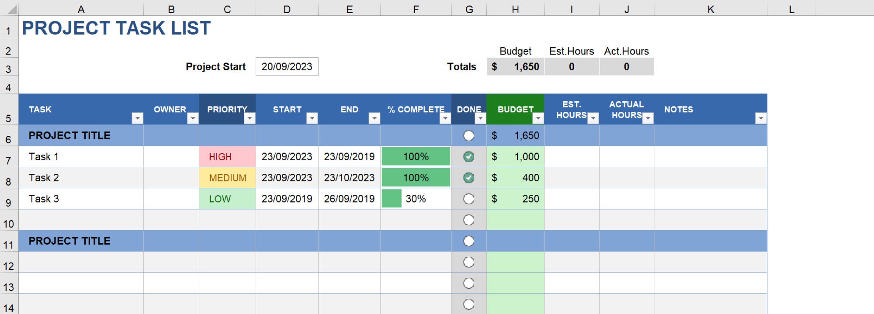Screen dimensions: 874x314
Task: Select the Totals budget cell $1,650
Action: pyautogui.click(x=516, y=66)
